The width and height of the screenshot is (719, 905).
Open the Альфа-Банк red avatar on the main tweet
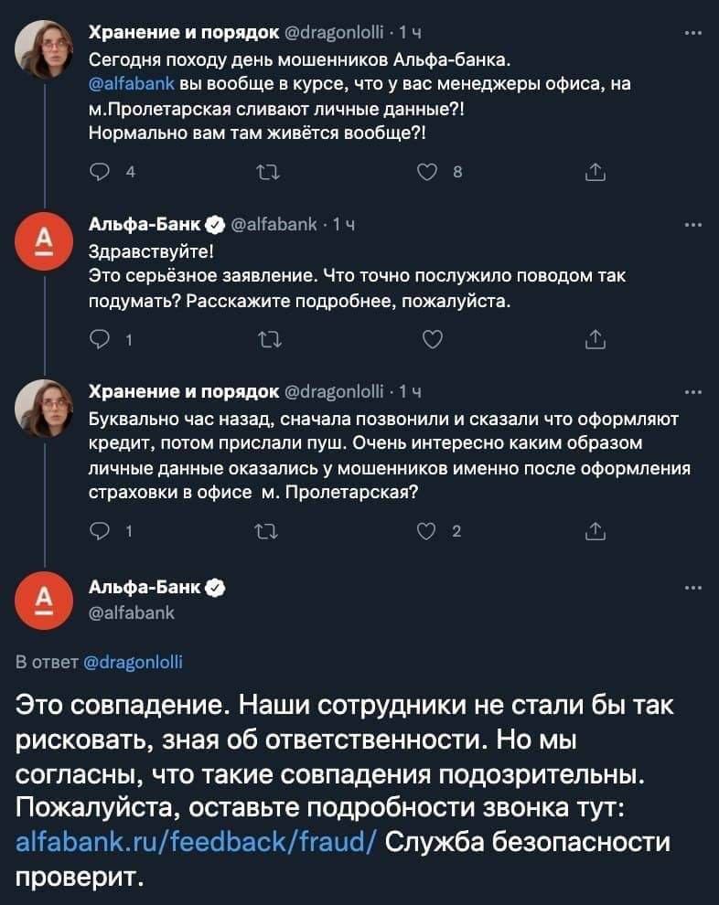(x=44, y=600)
